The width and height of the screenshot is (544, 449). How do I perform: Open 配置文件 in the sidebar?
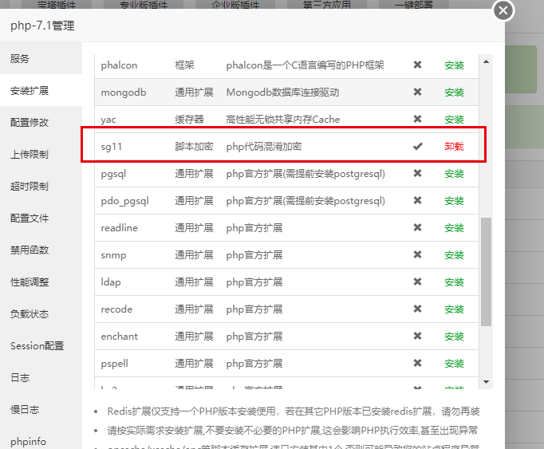click(41, 219)
